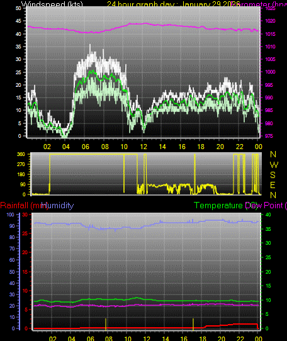The image size is (287, 341).
Task: Select the 1015 barometer axis value
Action: click(270, 34)
